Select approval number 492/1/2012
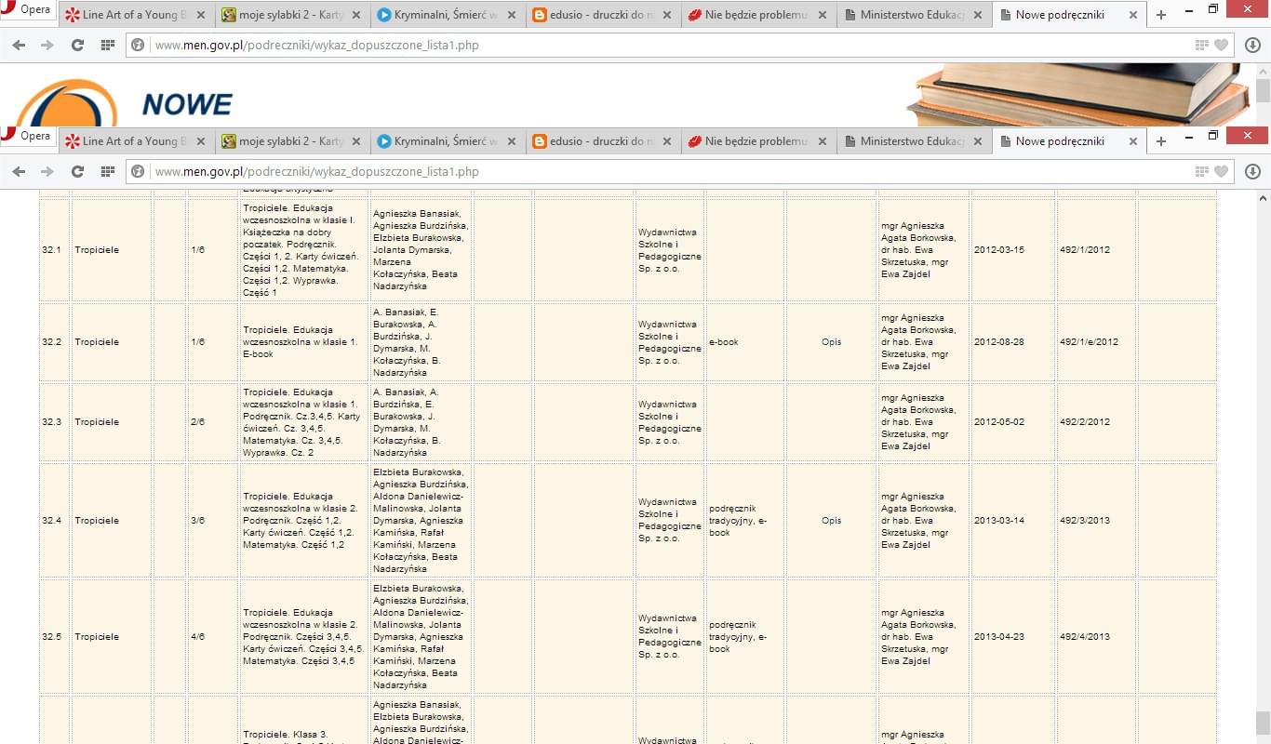 [x=1084, y=250]
